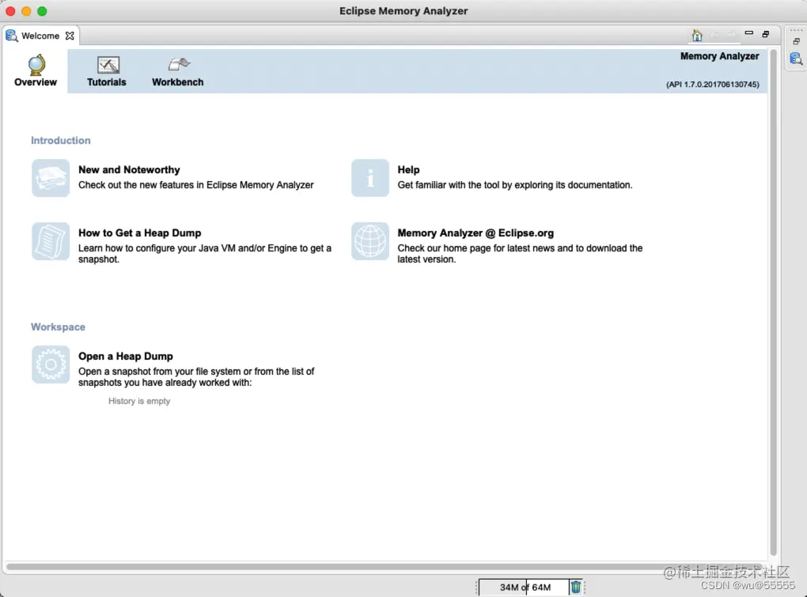Minimize the Welcome view pane
This screenshot has width=807, height=597.
point(748,33)
